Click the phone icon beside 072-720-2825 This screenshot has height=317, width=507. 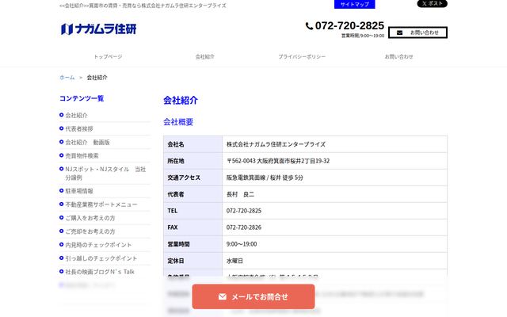[309, 26]
